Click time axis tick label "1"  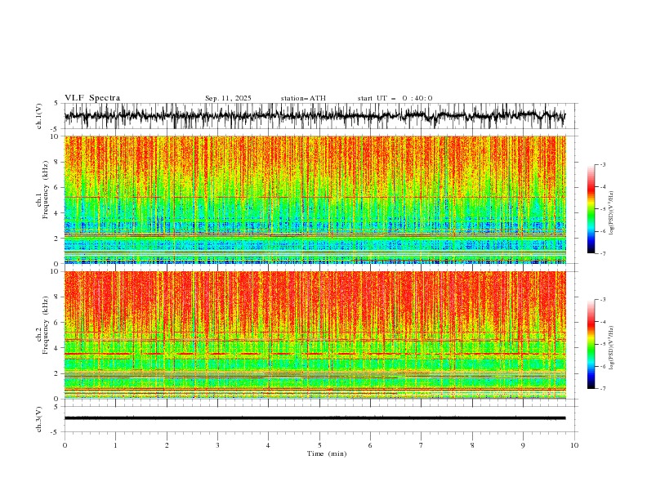point(115,445)
